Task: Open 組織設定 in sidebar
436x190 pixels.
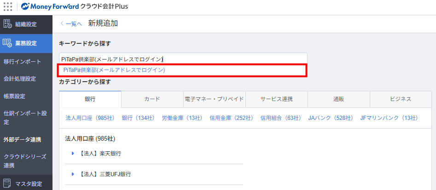Action: [x=26, y=24]
